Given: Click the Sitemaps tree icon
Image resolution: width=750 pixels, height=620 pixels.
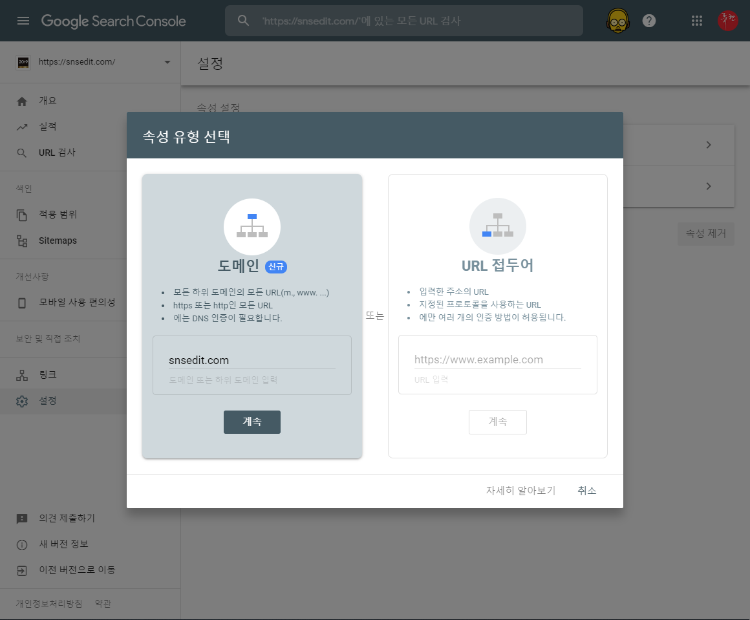Looking at the screenshot, I should pos(22,241).
